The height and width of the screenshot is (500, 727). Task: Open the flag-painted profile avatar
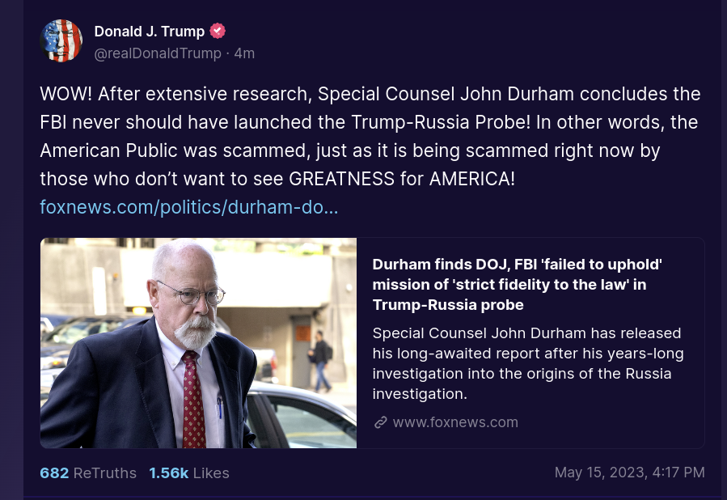tap(61, 40)
